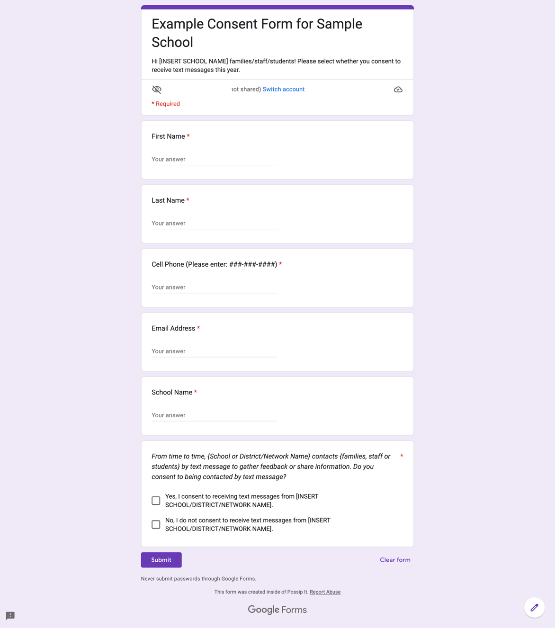Viewport: 555px width, 628px height.
Task: Open the Google Forms logo link
Action: 277,610
